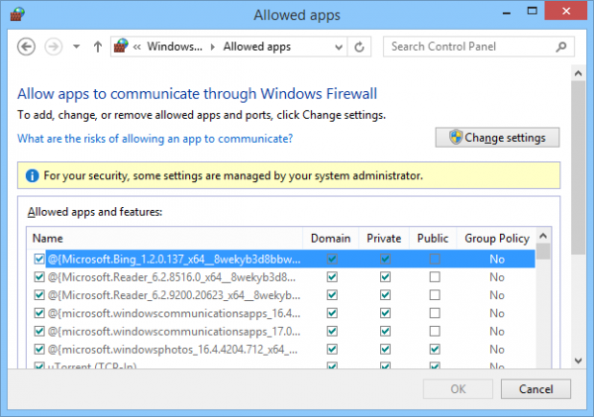Open the risks of allowing an app link
The width and height of the screenshot is (594, 417).
pos(155,139)
